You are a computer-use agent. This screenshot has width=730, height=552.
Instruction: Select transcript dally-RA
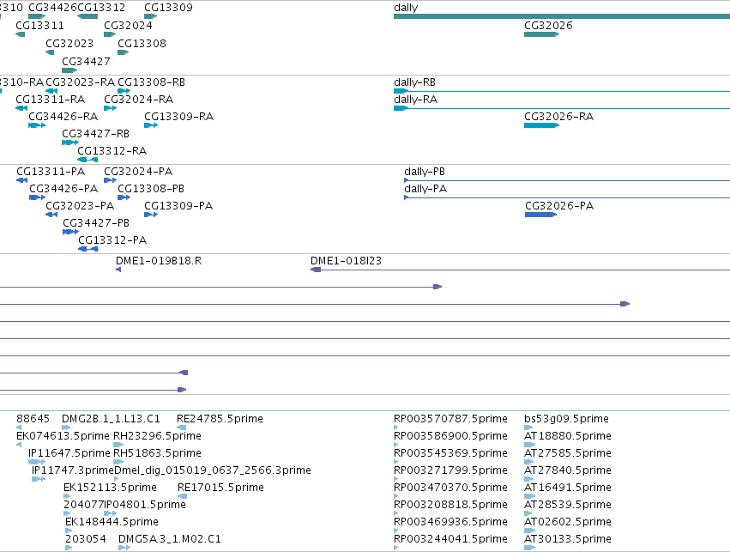[x=562, y=108]
